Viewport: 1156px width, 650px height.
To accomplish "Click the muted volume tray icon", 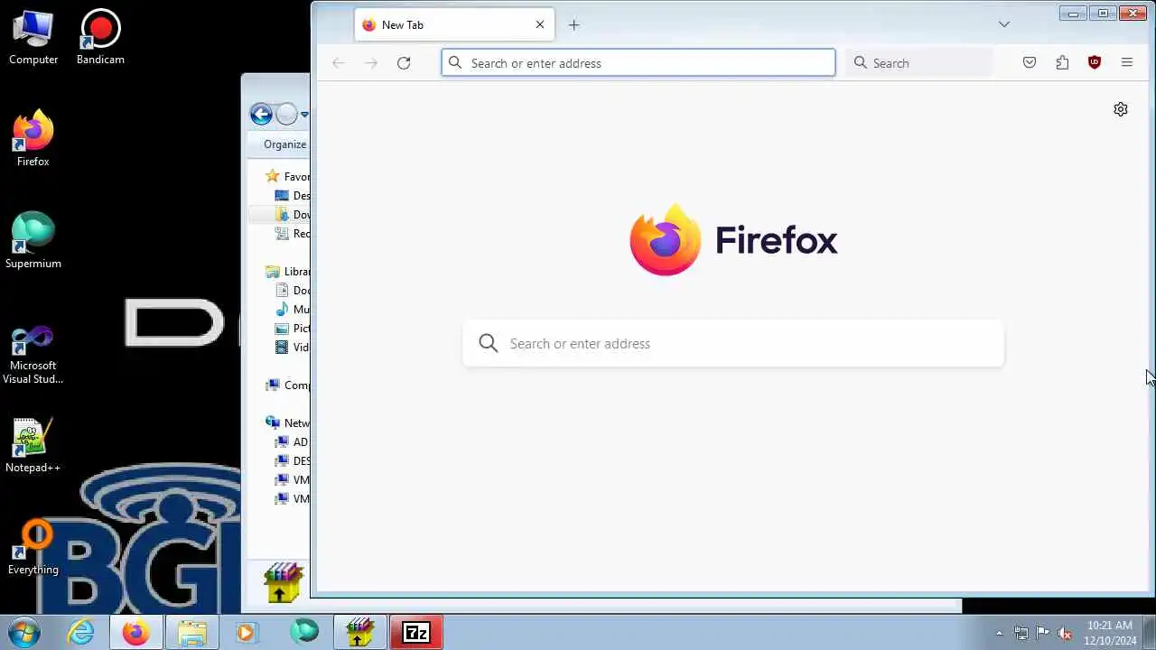I will (x=1065, y=634).
